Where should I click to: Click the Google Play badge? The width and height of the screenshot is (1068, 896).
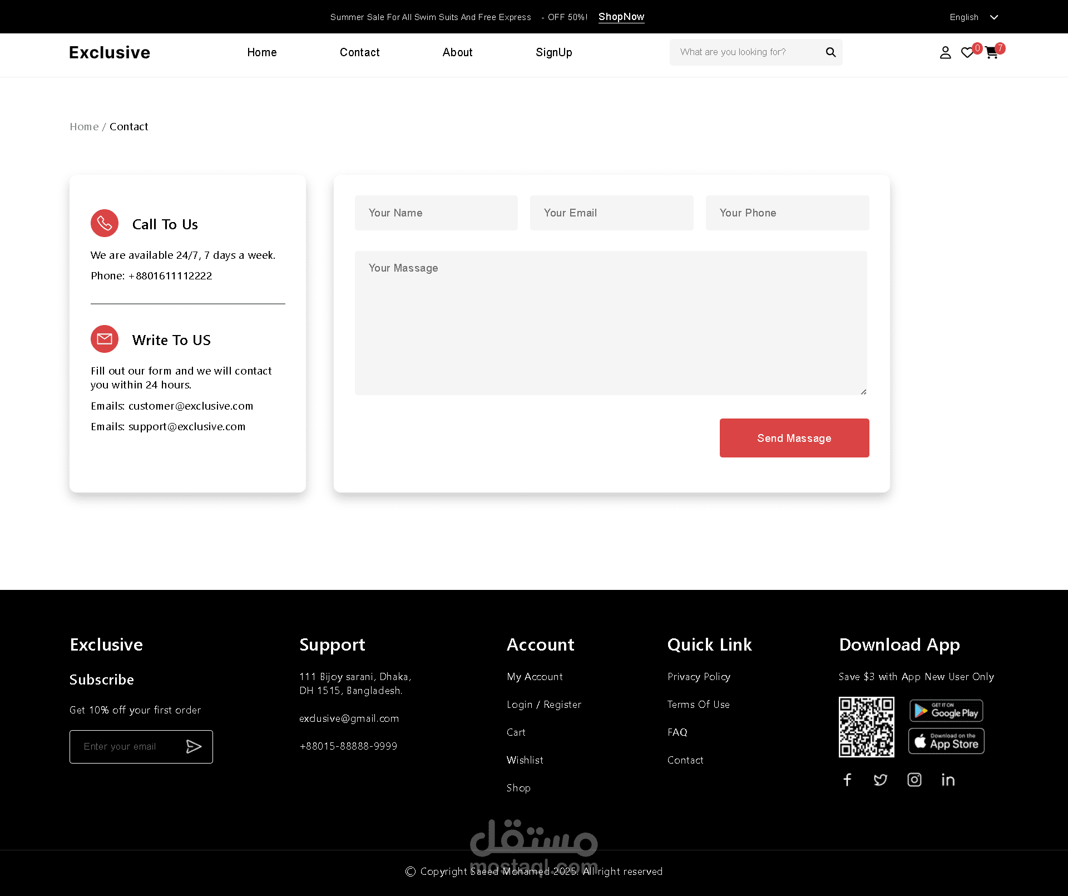(946, 711)
